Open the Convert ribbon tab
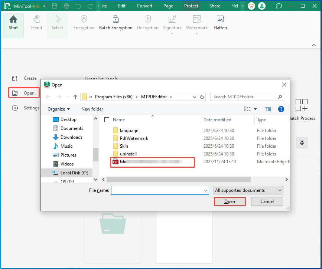Viewport: 322px width, 269px height. click(144, 6)
